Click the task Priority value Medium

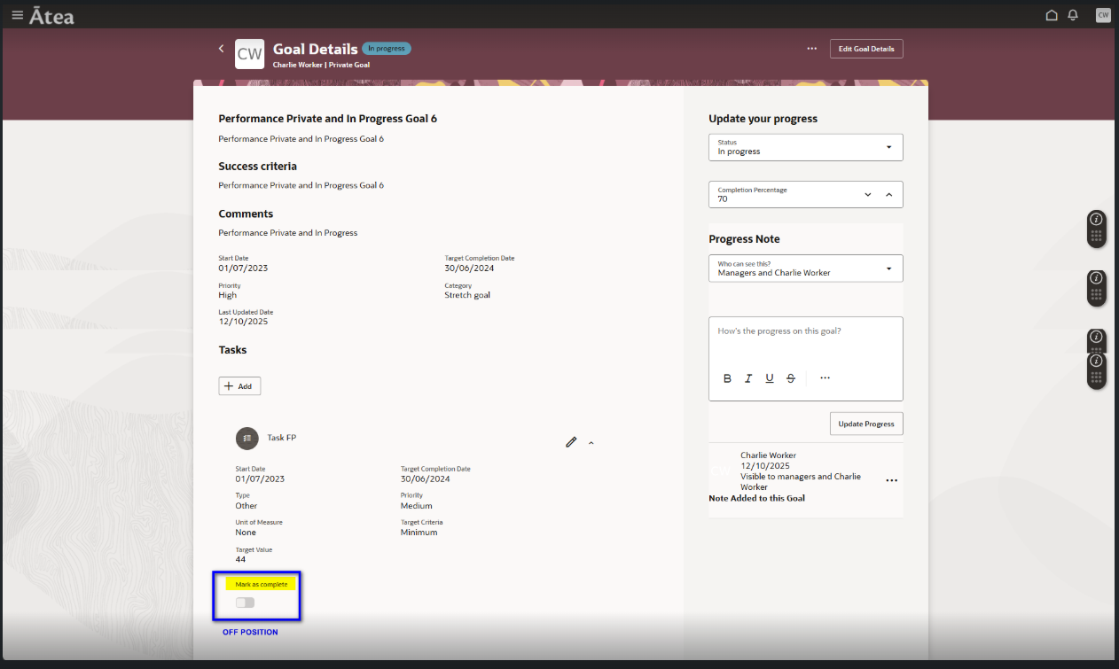(417, 506)
